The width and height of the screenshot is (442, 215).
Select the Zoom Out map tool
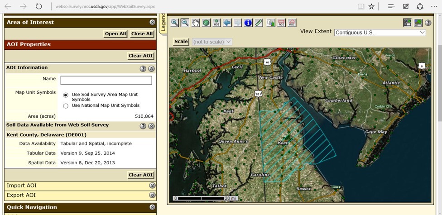(x=185, y=23)
